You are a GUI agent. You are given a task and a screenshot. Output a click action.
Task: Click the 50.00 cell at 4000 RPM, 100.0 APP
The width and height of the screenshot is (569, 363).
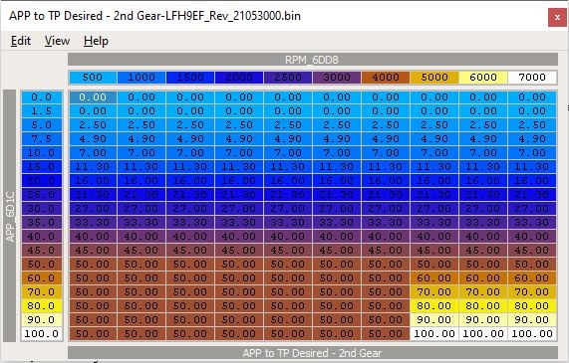point(386,333)
